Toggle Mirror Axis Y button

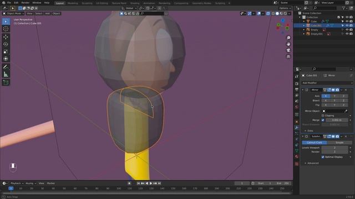(x=334, y=96)
